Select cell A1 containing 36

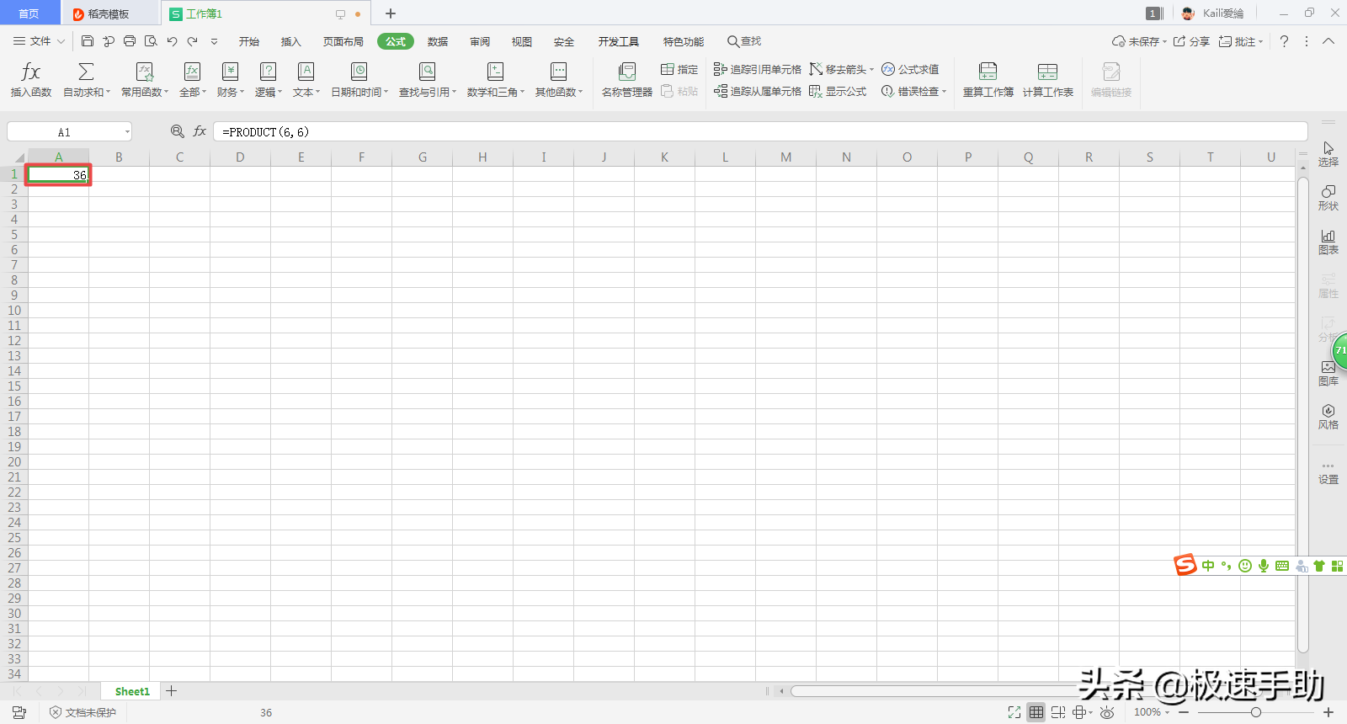(x=59, y=174)
